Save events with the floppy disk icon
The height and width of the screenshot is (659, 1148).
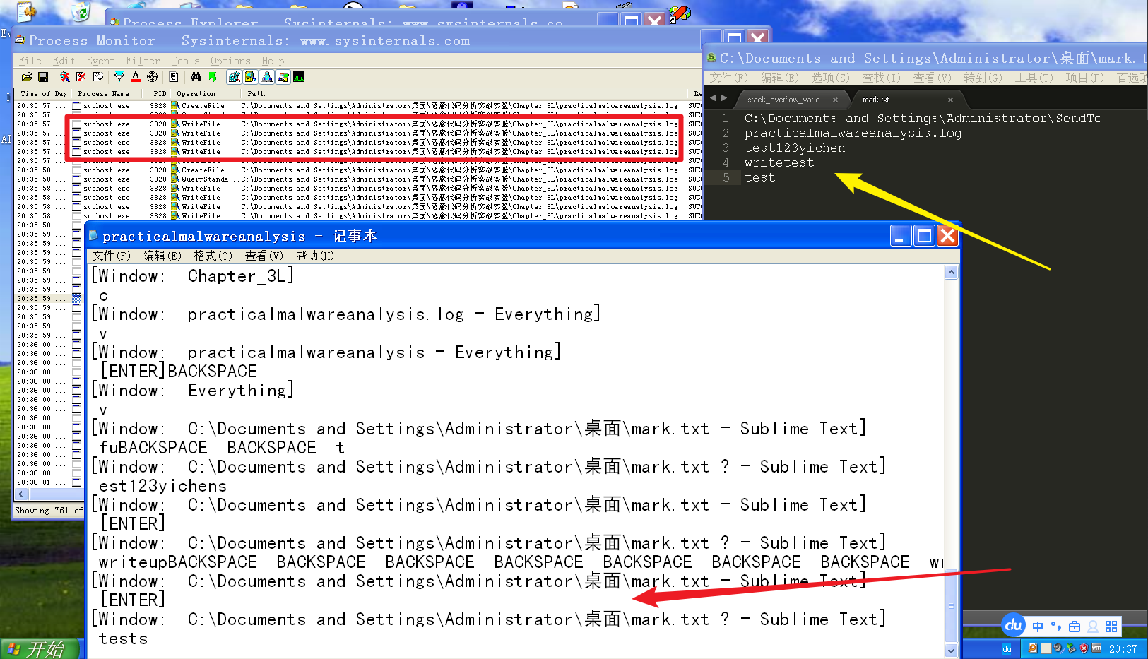click(43, 77)
